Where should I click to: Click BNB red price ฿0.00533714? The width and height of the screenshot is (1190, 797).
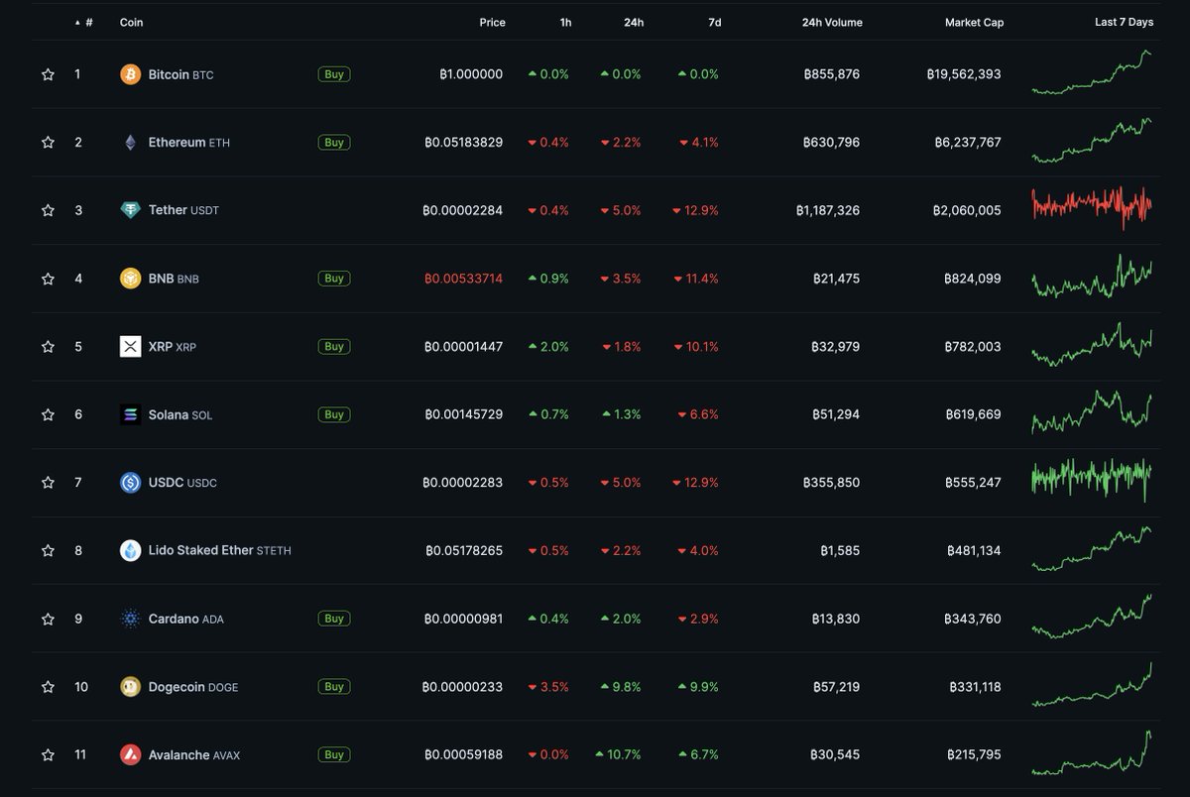click(463, 279)
